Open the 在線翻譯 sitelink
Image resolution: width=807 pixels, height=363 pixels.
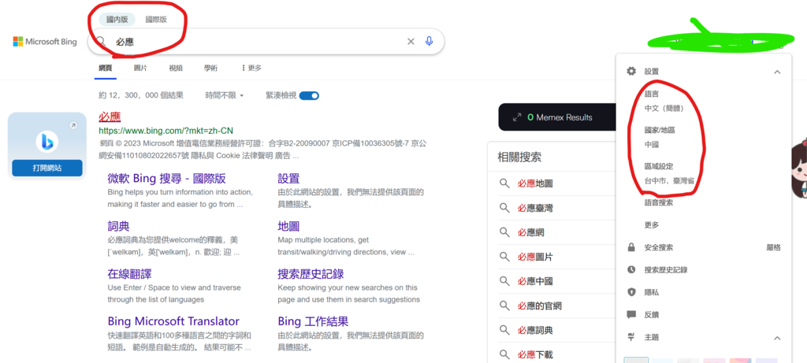pyautogui.click(x=130, y=273)
